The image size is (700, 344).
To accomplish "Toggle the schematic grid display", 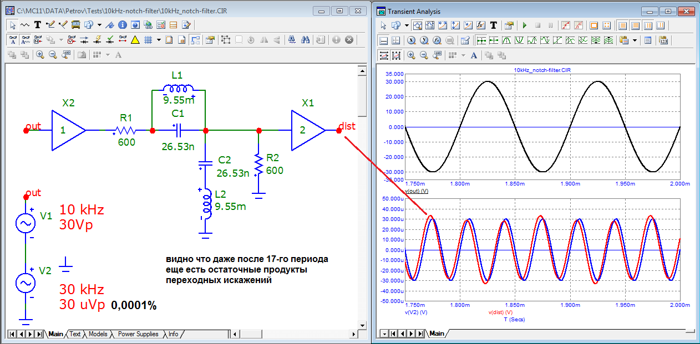I will point(148,40).
